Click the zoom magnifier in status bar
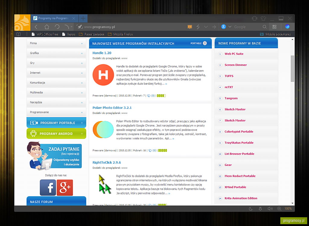Image resolution: width=309 pixels, height=226 pixels. (279, 209)
